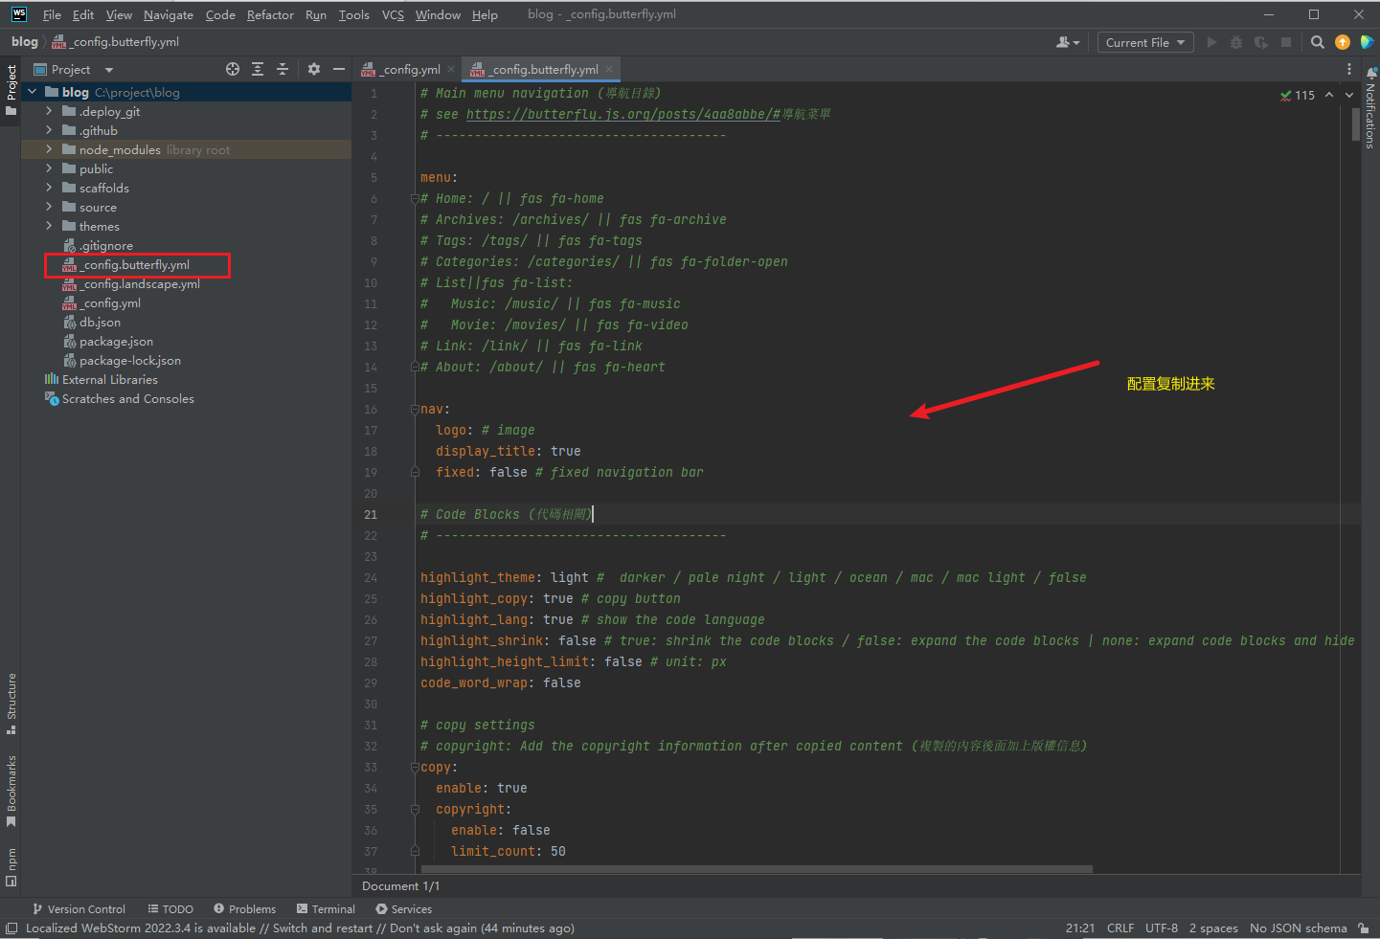Screen dimensions: 1380x939
Task: Go to previous highlighted problem arrow
Action: pos(1328,95)
